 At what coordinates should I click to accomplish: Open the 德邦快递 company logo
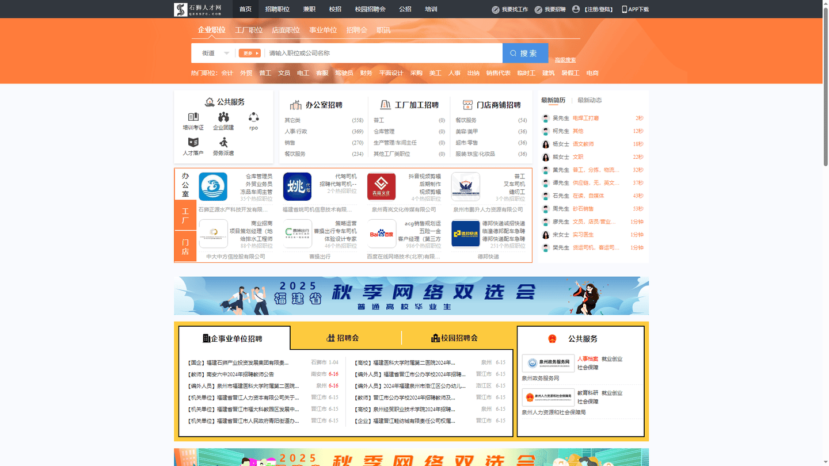click(x=466, y=234)
